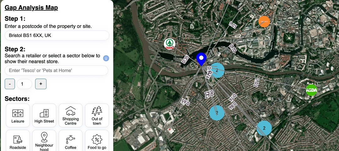Select the Roadside sector tile
Viewport: 339px width, 151px height.
point(18,140)
